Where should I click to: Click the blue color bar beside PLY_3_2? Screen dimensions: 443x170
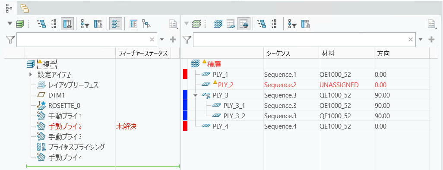coord(185,116)
